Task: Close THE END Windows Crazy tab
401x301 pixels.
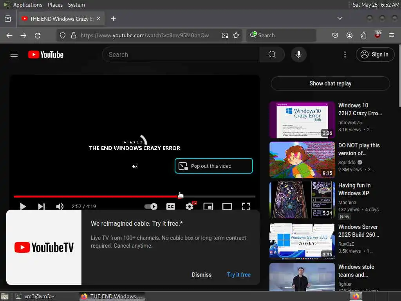Action: pyautogui.click(x=99, y=19)
